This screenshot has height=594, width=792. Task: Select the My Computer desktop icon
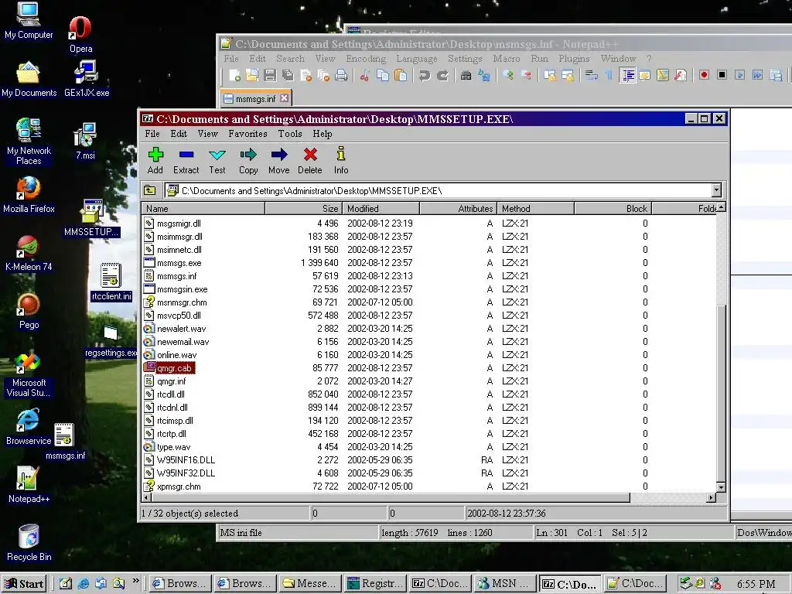click(x=29, y=20)
